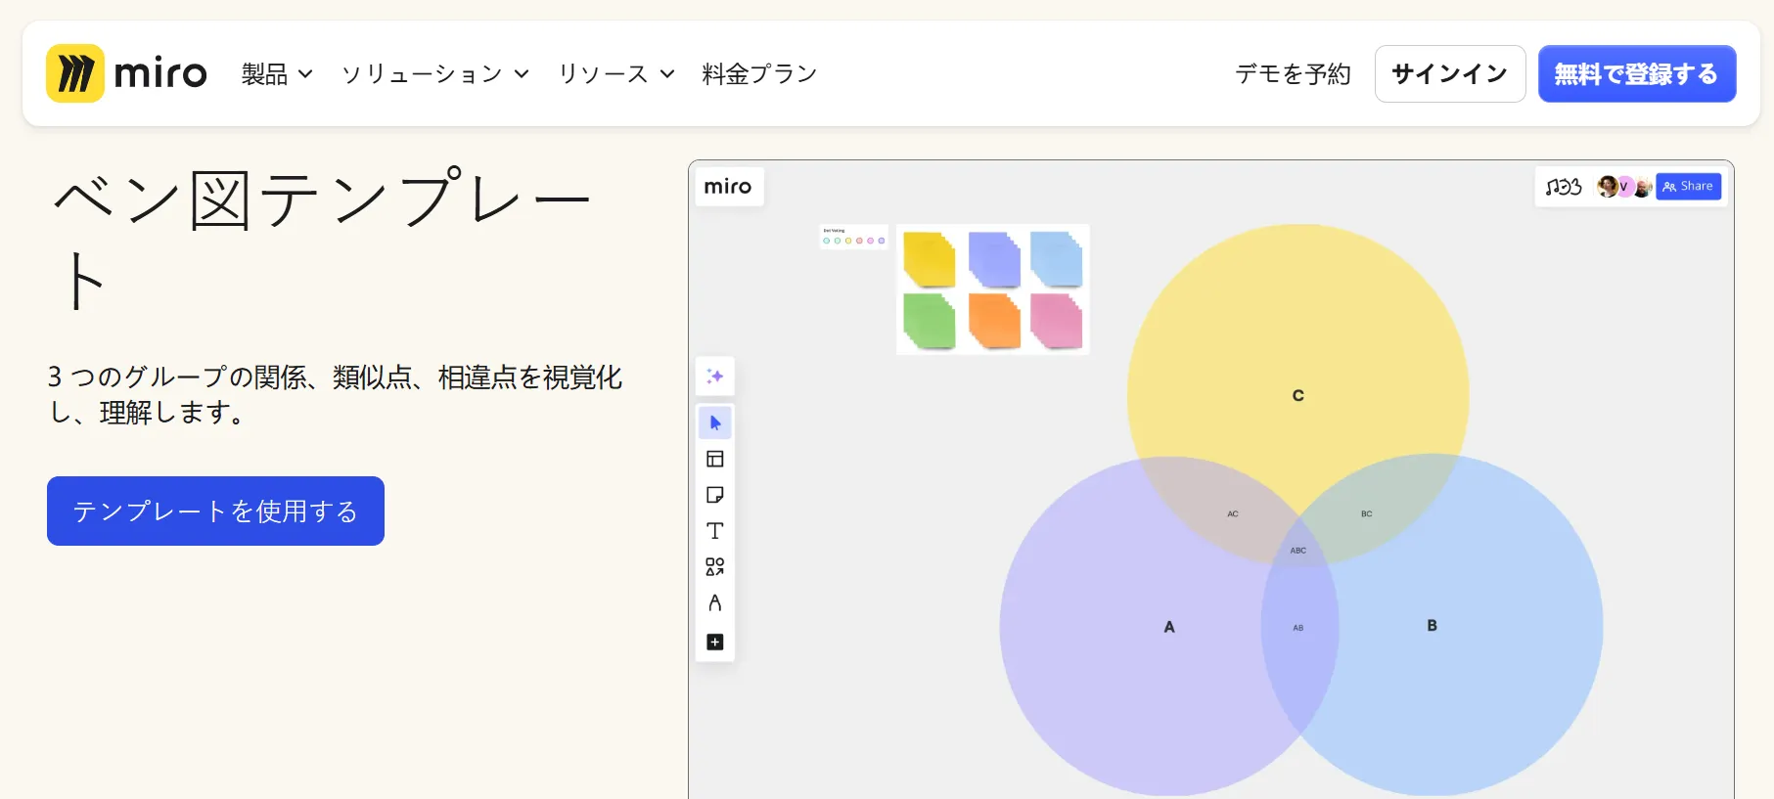Pick the sticky note tool
This screenshot has width=1774, height=799.
pyautogui.click(x=715, y=495)
